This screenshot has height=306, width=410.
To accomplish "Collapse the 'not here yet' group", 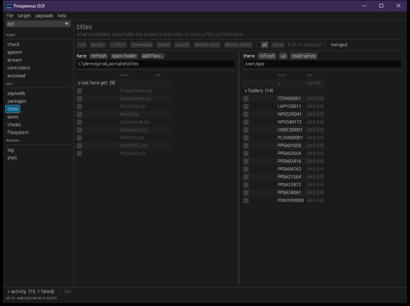I will point(97,83).
